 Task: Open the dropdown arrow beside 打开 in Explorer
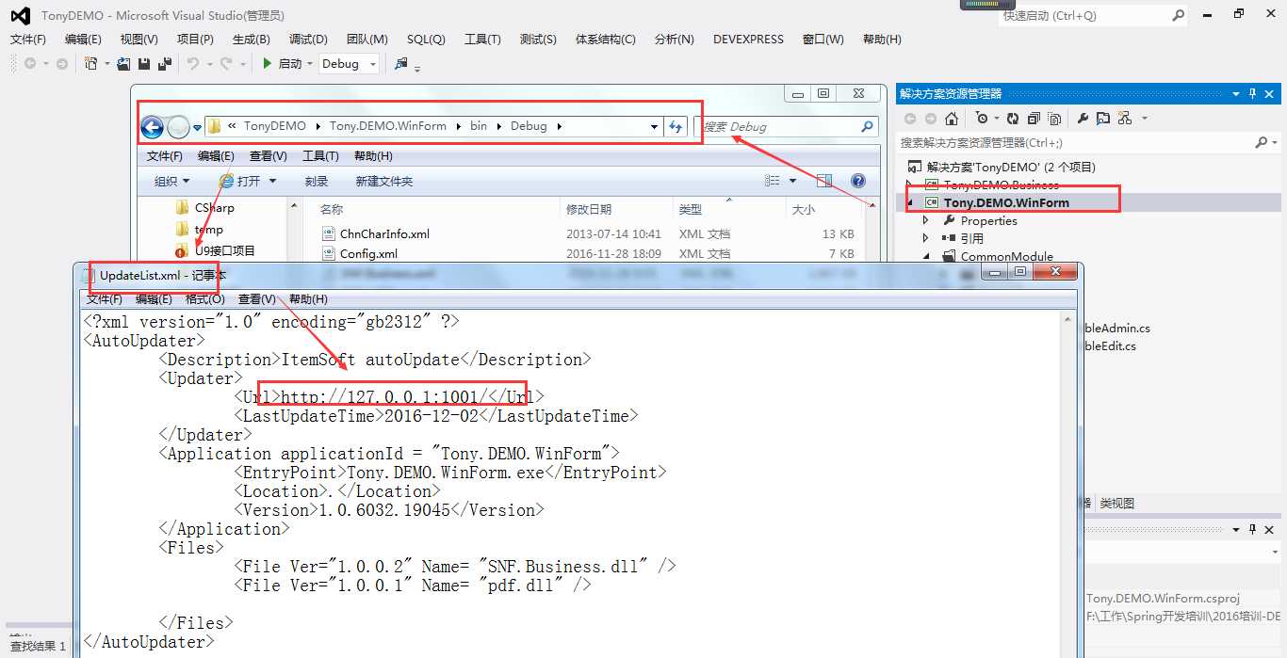[272, 181]
